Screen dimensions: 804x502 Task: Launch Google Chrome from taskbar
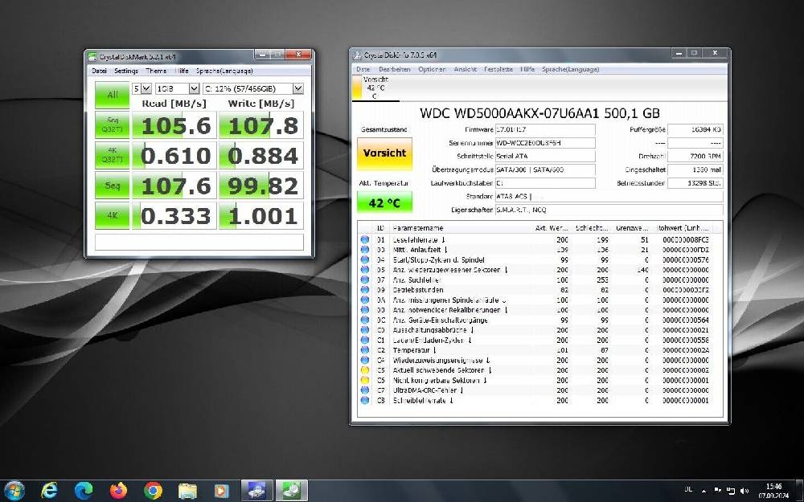click(x=153, y=491)
